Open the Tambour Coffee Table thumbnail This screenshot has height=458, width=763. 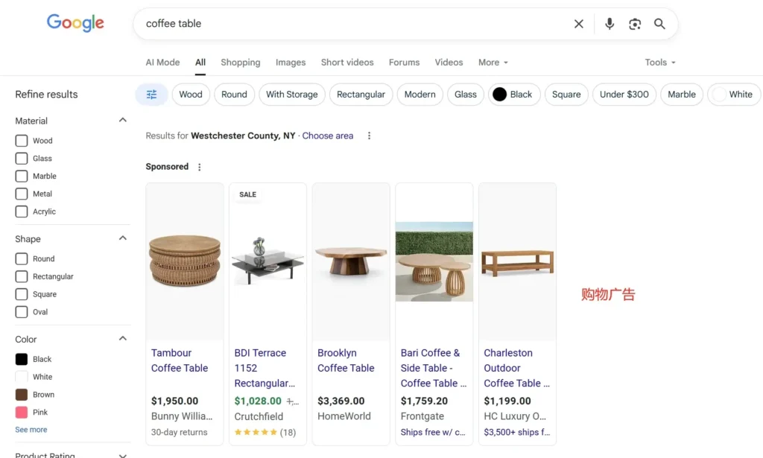click(x=184, y=261)
